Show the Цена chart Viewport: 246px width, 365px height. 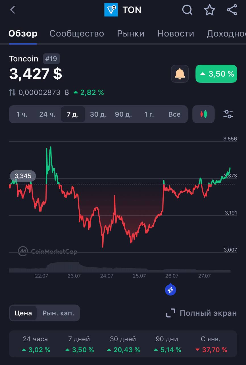[x=23, y=313]
